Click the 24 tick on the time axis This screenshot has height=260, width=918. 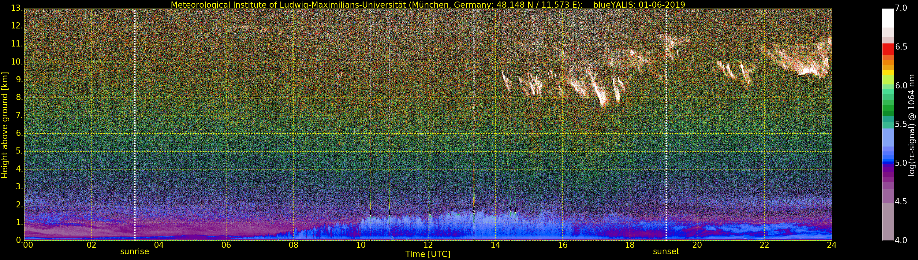click(x=831, y=245)
